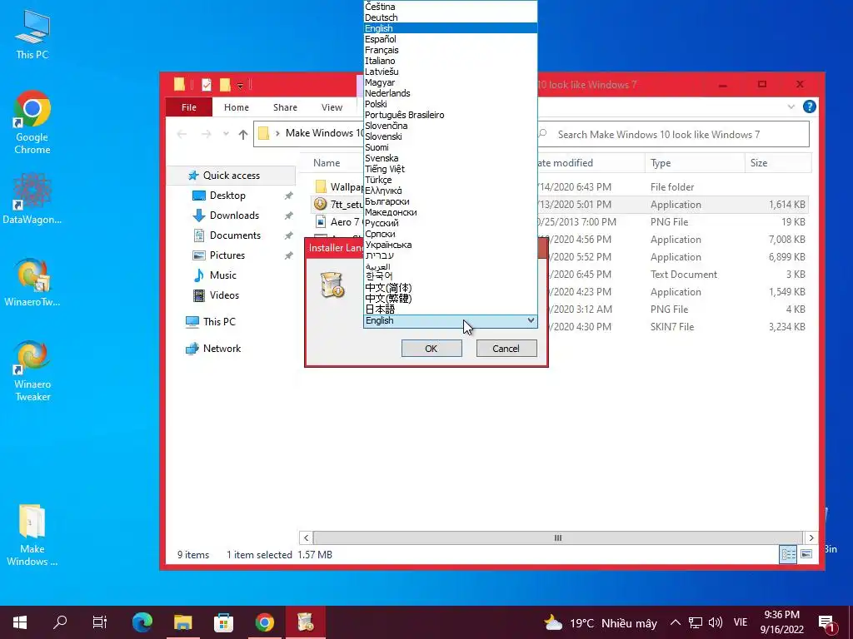Click the network tray icon
The image size is (853, 639).
pos(696,622)
